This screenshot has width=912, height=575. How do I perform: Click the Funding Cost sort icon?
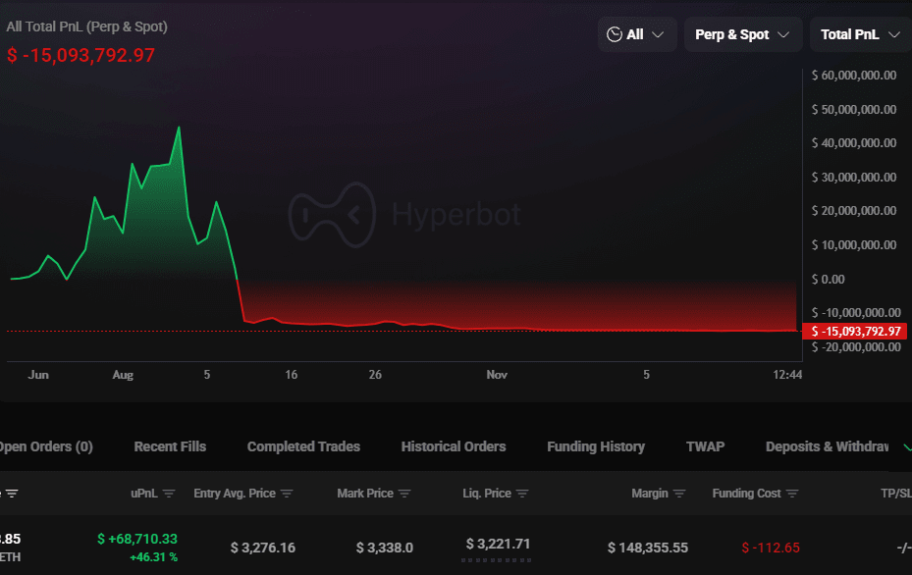(x=792, y=494)
